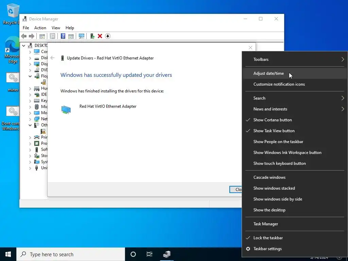
Task: Choose Customize notification icons
Action: [x=295, y=84]
